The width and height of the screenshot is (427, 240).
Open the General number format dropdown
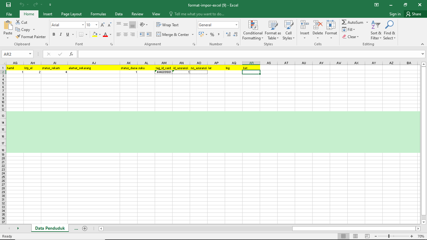(x=236, y=25)
